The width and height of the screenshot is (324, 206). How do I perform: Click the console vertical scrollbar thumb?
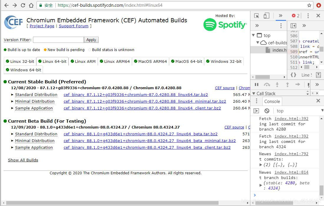(321, 190)
